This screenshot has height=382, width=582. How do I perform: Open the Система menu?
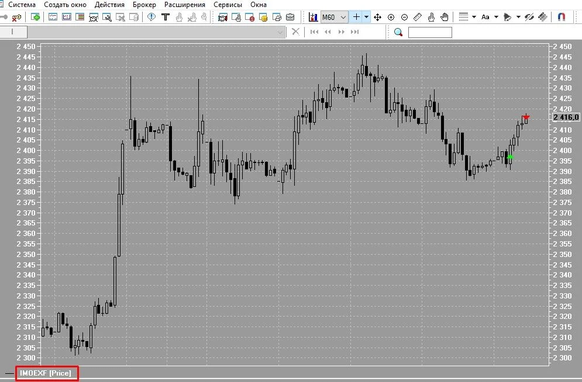(x=22, y=5)
